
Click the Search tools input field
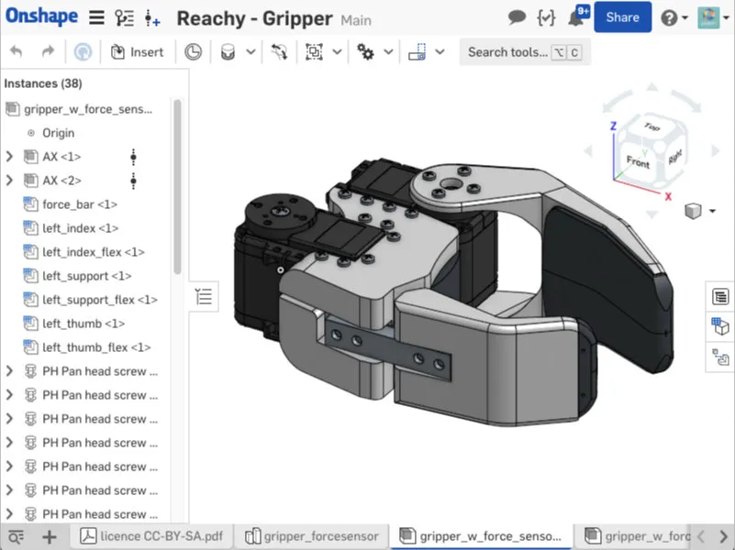click(525, 52)
